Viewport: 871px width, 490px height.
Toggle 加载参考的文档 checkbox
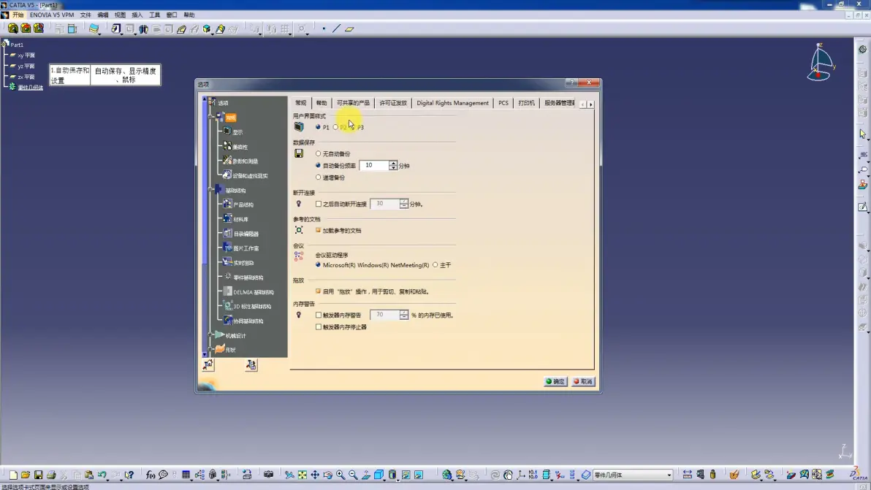(x=319, y=230)
